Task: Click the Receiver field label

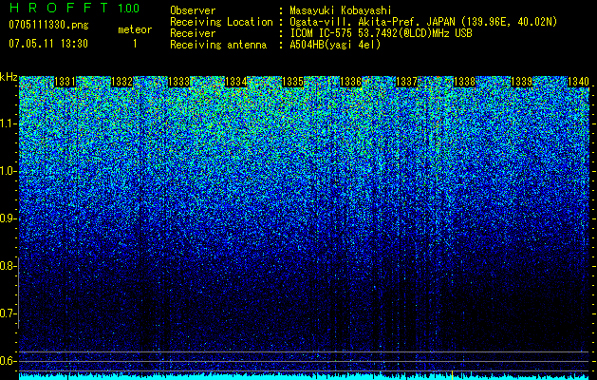Action: [x=193, y=33]
